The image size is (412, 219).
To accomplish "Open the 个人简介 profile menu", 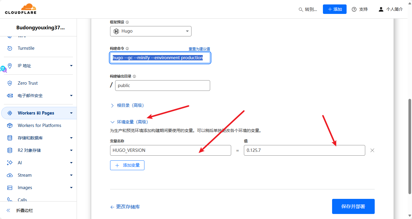I will pos(391,9).
